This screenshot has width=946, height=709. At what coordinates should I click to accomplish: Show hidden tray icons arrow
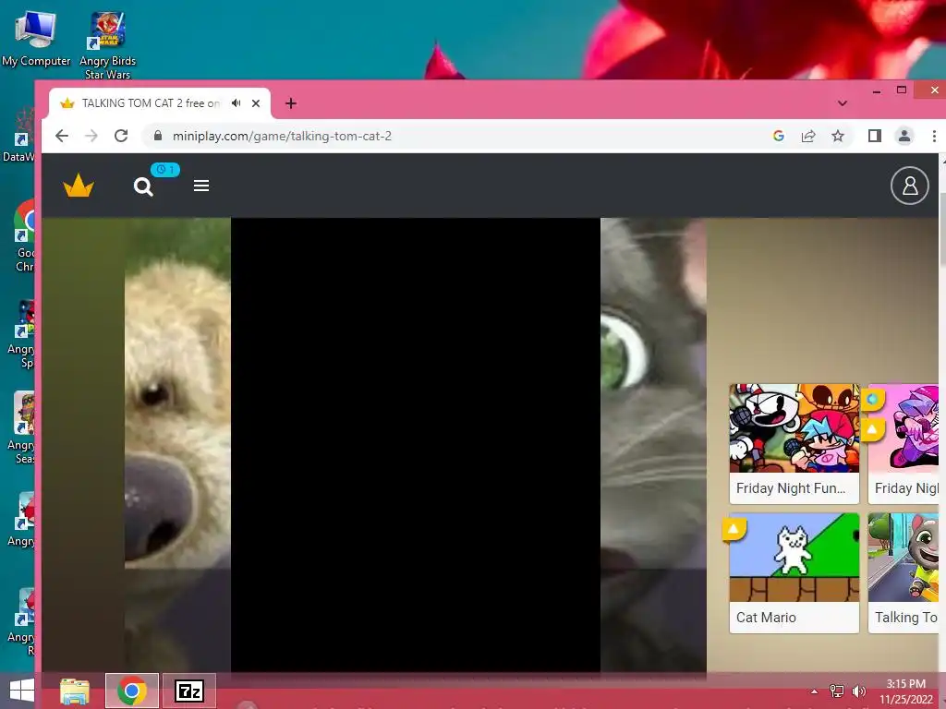click(815, 691)
